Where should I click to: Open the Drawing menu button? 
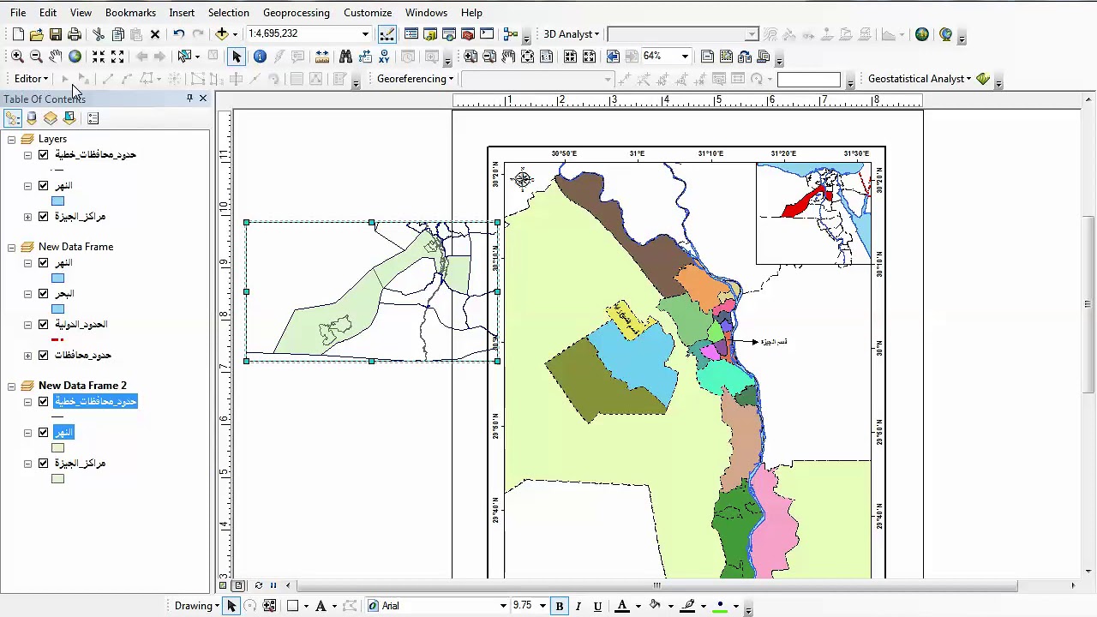pos(196,606)
